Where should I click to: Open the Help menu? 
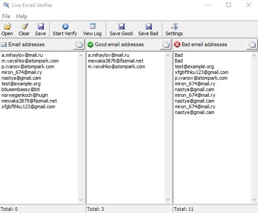pos(22,16)
